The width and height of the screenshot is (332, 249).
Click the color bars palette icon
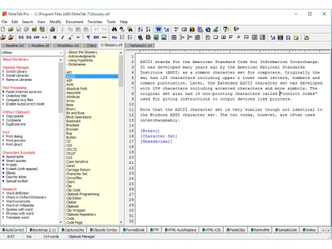click(x=280, y=37)
